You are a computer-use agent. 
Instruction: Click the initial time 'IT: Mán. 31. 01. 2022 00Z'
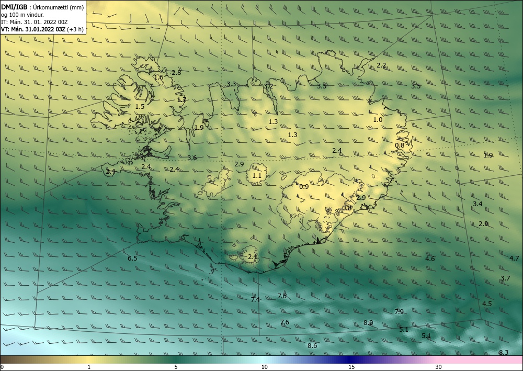click(x=35, y=22)
